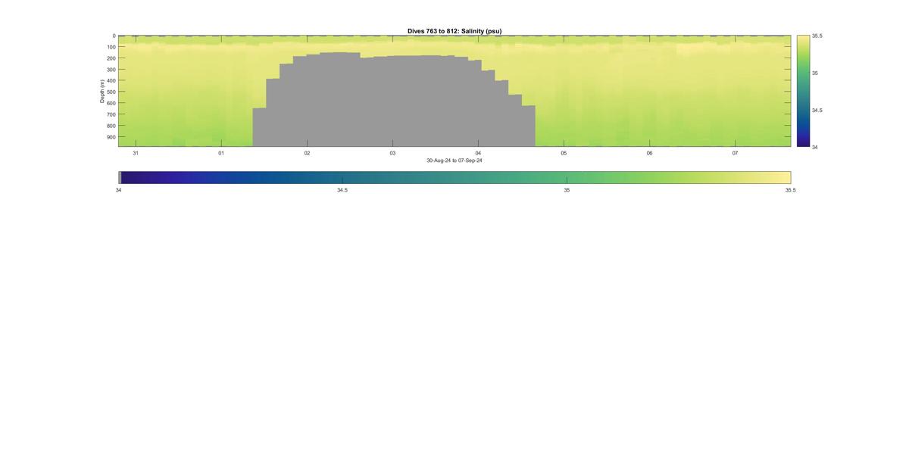Click the '34.5' label under horizontal colorbar
909x471 pixels.
point(342,190)
